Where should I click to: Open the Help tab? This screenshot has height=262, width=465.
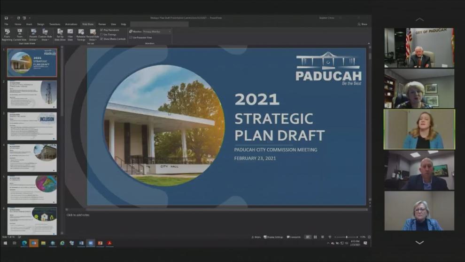pos(124,24)
